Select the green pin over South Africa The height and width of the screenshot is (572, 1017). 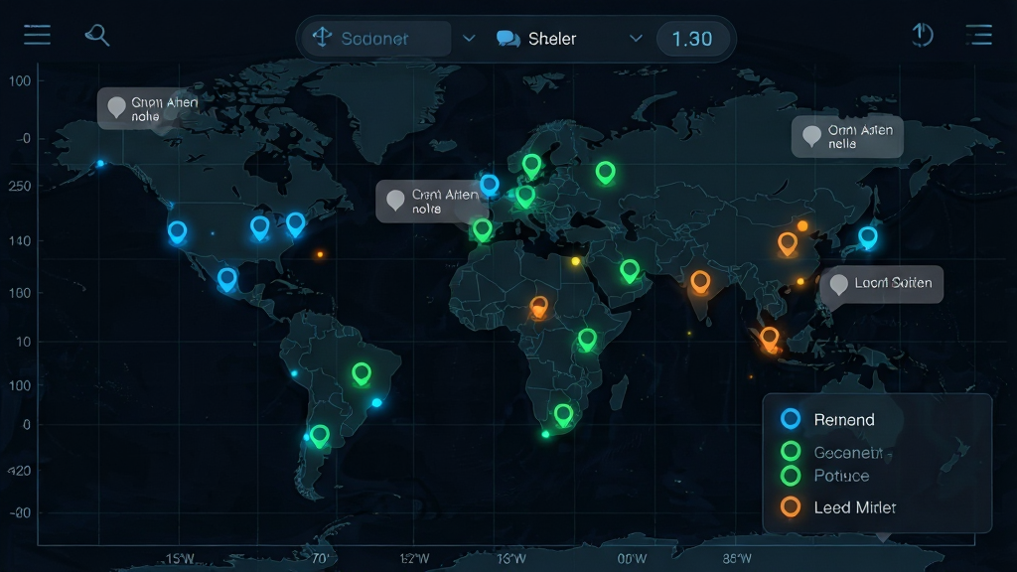click(x=563, y=415)
